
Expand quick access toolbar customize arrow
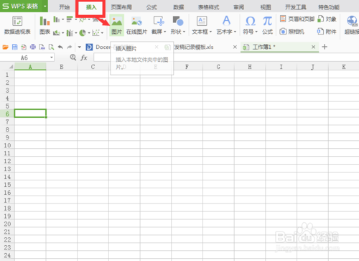[80, 47]
